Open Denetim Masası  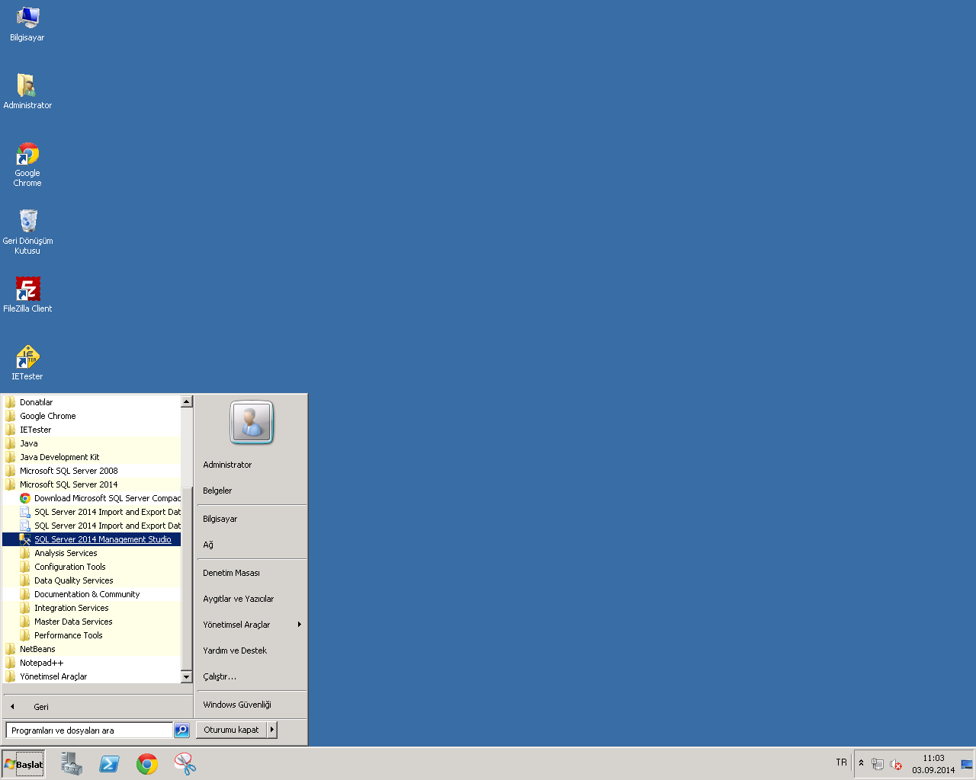pos(252,573)
